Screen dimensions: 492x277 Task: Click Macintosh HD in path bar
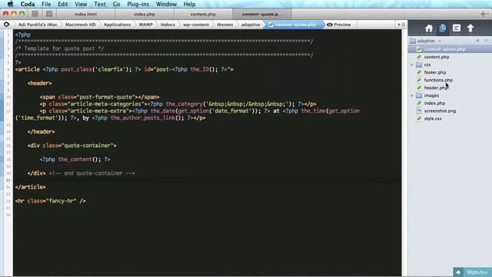click(x=80, y=25)
